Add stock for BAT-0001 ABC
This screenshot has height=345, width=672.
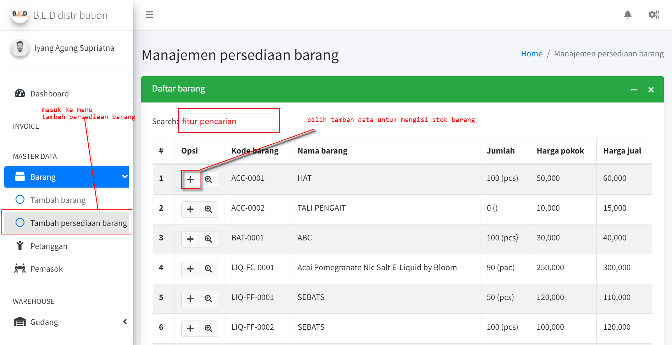[191, 239]
